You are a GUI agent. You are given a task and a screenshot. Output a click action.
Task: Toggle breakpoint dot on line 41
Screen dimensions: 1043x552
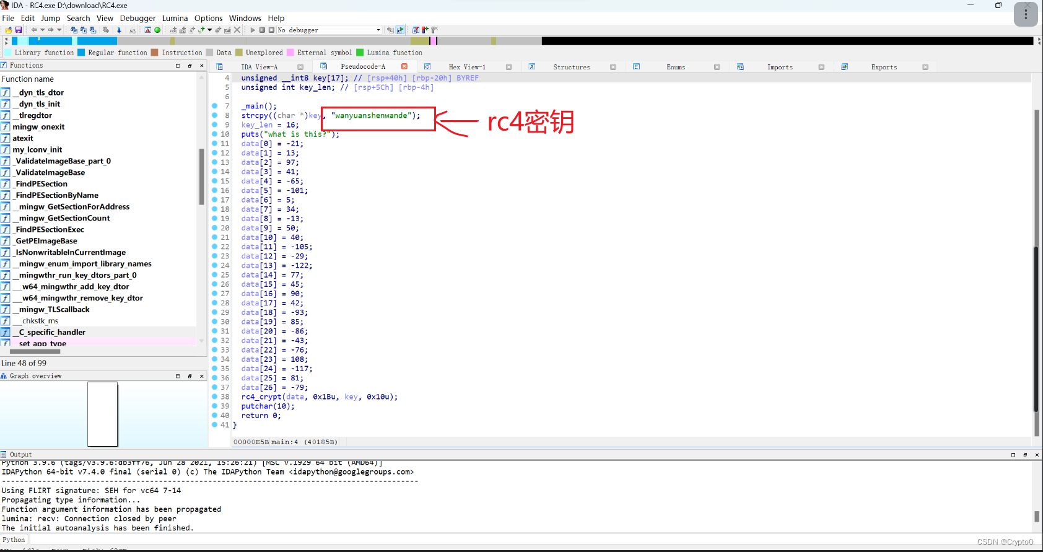tap(215, 424)
